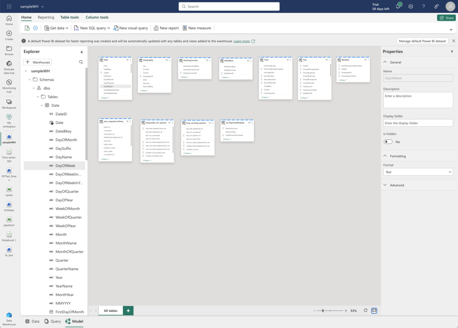The image size is (458, 328).
Task: Open the Format dropdown showing Text
Action: [x=418, y=172]
